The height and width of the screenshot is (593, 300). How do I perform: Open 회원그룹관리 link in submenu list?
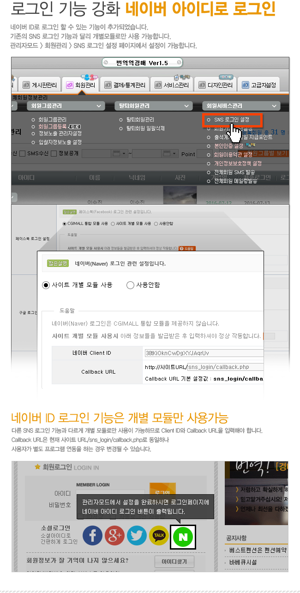click(52, 120)
